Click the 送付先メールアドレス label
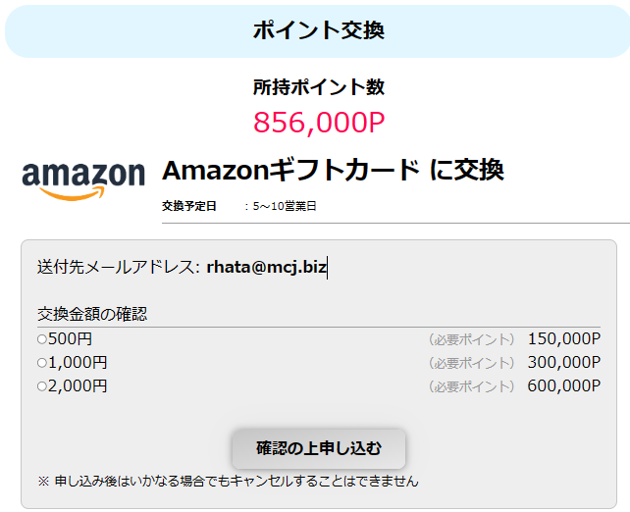The height and width of the screenshot is (512, 630). (x=118, y=267)
